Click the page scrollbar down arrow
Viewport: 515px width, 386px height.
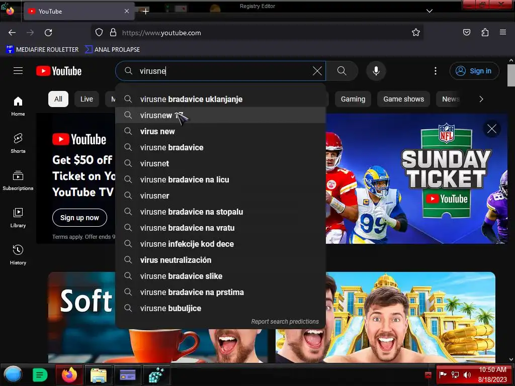pos(511,360)
